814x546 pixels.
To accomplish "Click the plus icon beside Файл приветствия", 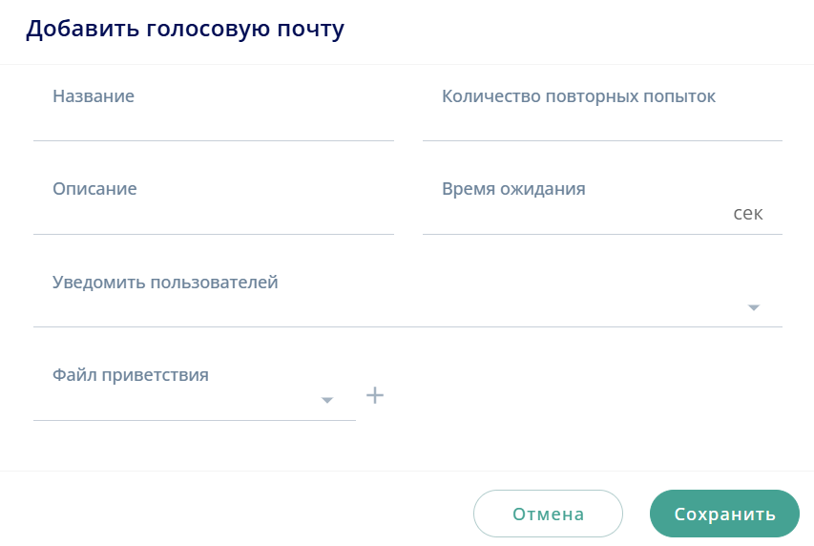I will 375,395.
